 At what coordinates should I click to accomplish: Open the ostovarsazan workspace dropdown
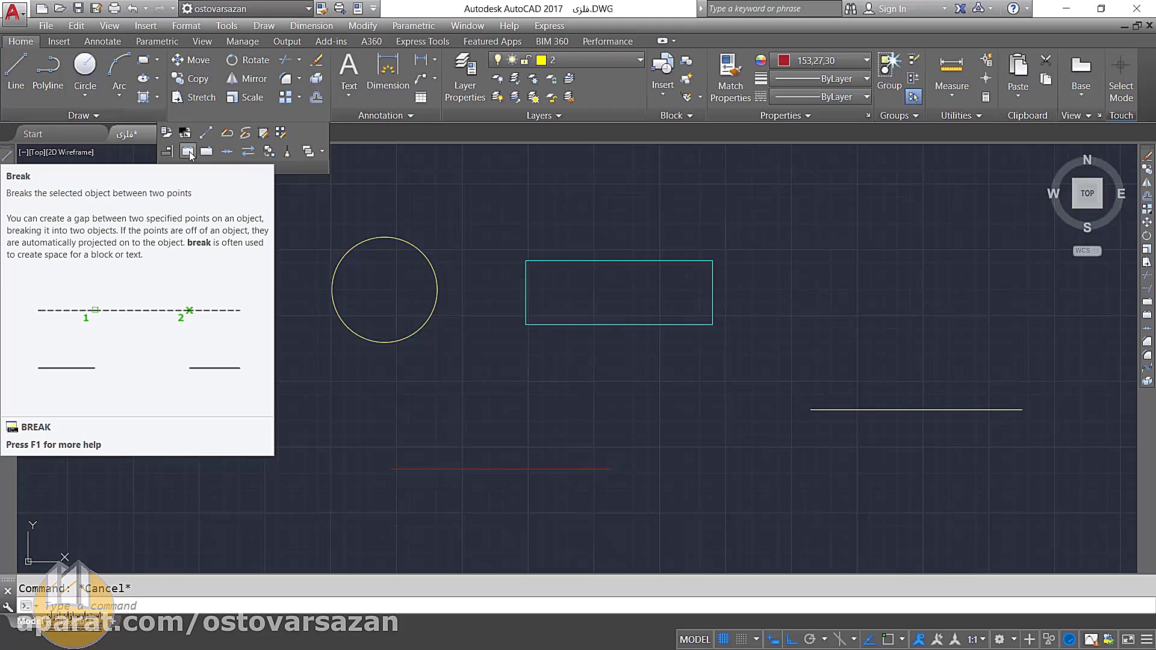pos(308,9)
